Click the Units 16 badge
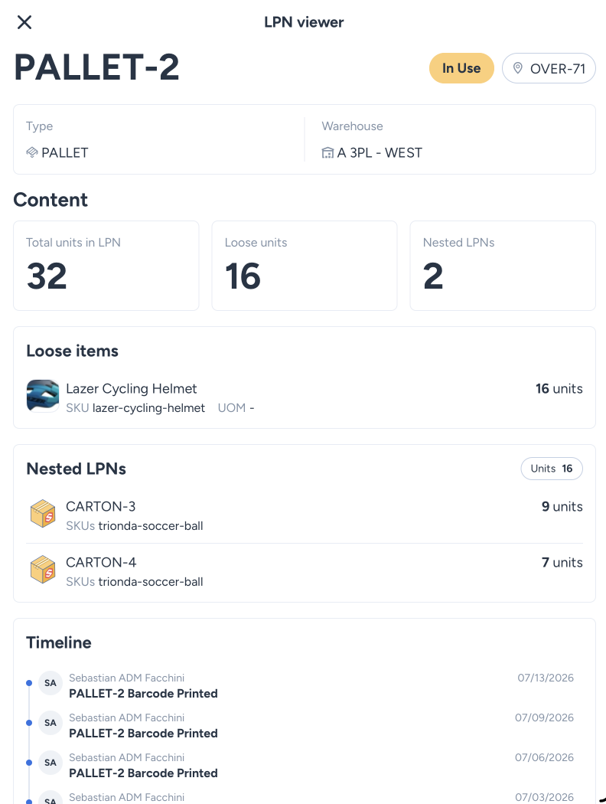This screenshot has width=606, height=804. pos(552,469)
